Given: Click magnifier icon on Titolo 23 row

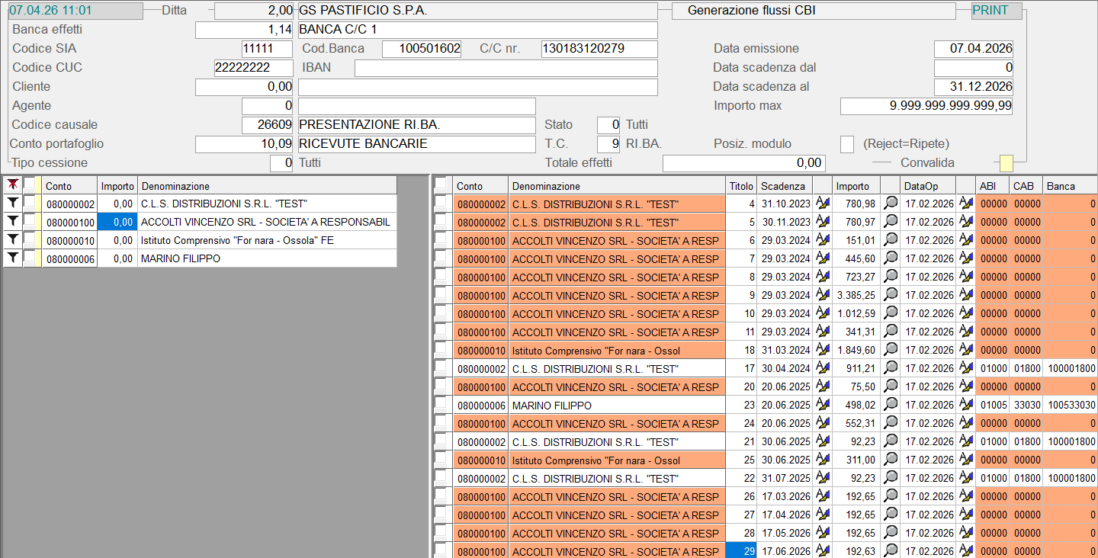Looking at the screenshot, I should pos(890,405).
